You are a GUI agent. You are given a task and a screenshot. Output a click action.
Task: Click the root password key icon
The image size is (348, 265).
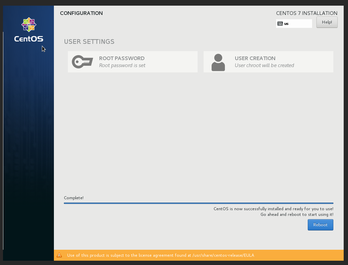[x=82, y=62]
